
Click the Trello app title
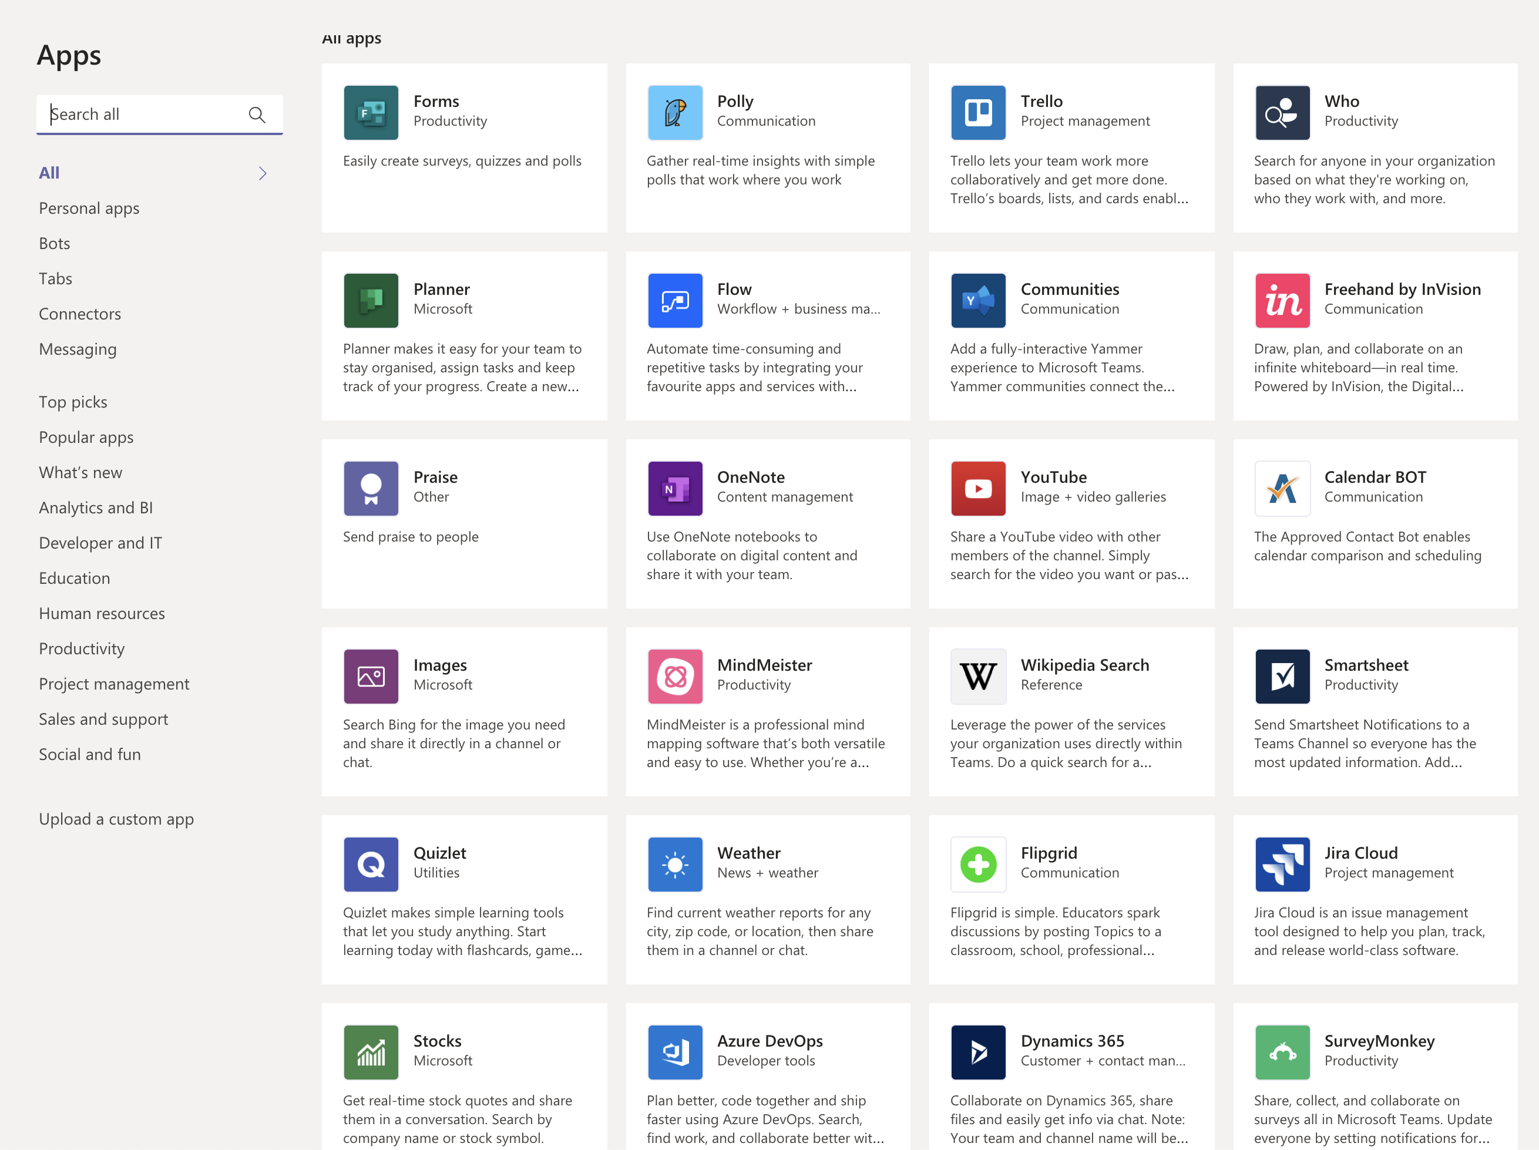(1041, 102)
